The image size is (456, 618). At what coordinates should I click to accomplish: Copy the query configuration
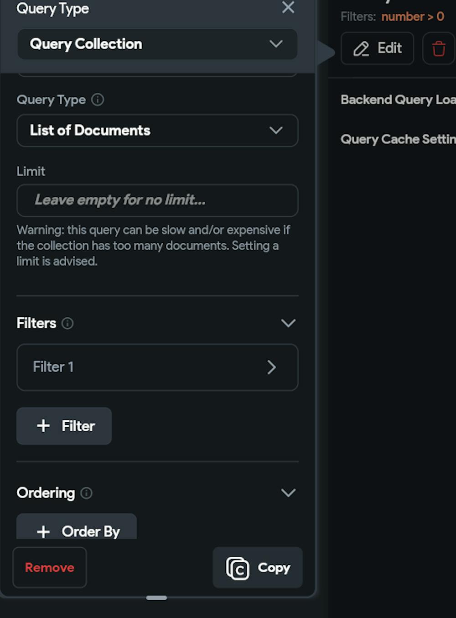click(258, 567)
